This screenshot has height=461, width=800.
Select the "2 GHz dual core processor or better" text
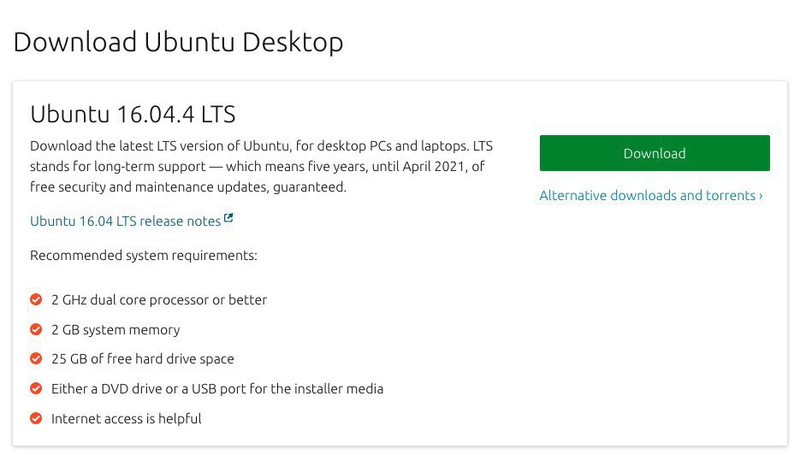159,300
